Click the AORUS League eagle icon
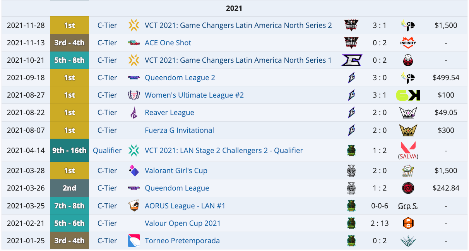Image resolution: width=469 pixels, height=251 pixels. 134,206
